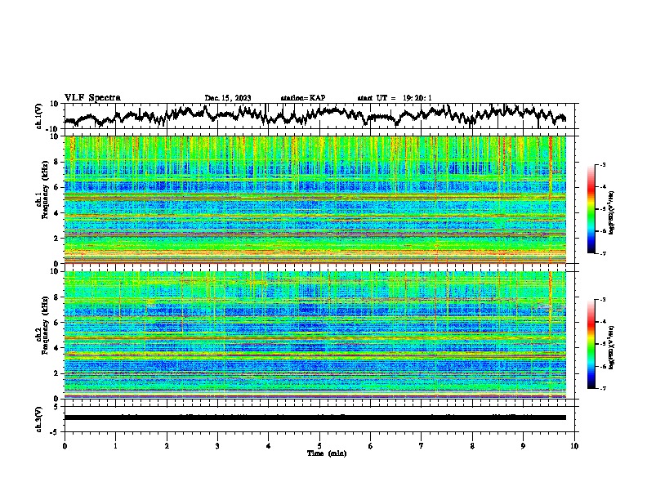Click the "1" minute time tick label
Image resolution: width=647 pixels, height=500 pixels.
coord(115,446)
